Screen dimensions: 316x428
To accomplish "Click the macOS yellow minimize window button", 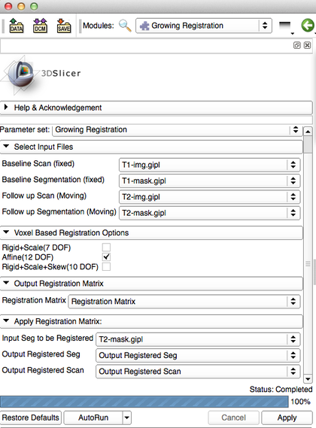I will [21, 6].
